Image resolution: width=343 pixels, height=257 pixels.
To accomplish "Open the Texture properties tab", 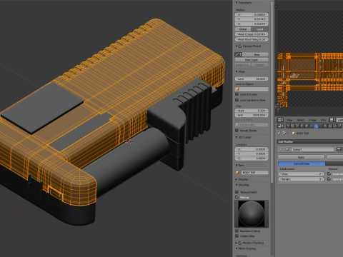I will point(330,126).
